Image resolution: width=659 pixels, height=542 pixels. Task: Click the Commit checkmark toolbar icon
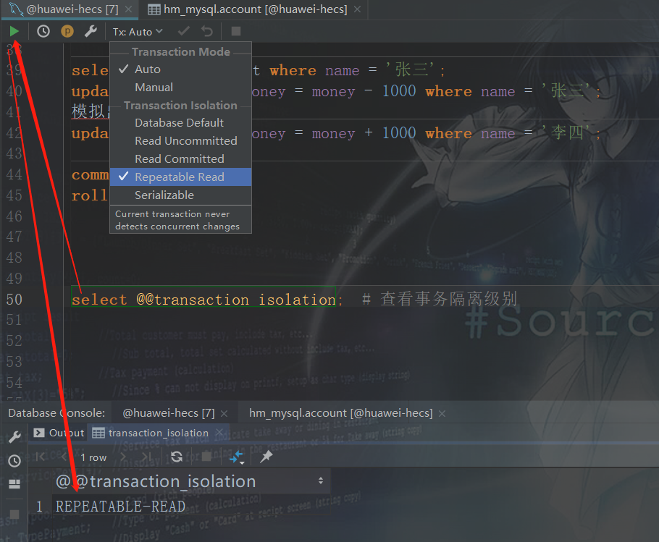pos(184,31)
